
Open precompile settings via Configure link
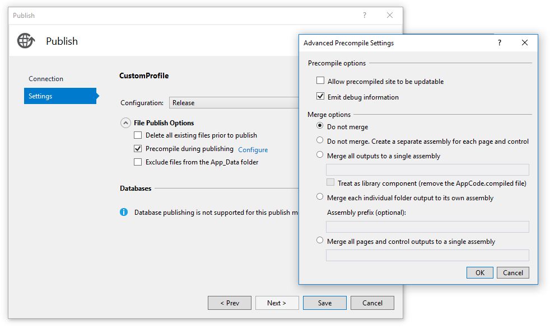[x=253, y=149]
